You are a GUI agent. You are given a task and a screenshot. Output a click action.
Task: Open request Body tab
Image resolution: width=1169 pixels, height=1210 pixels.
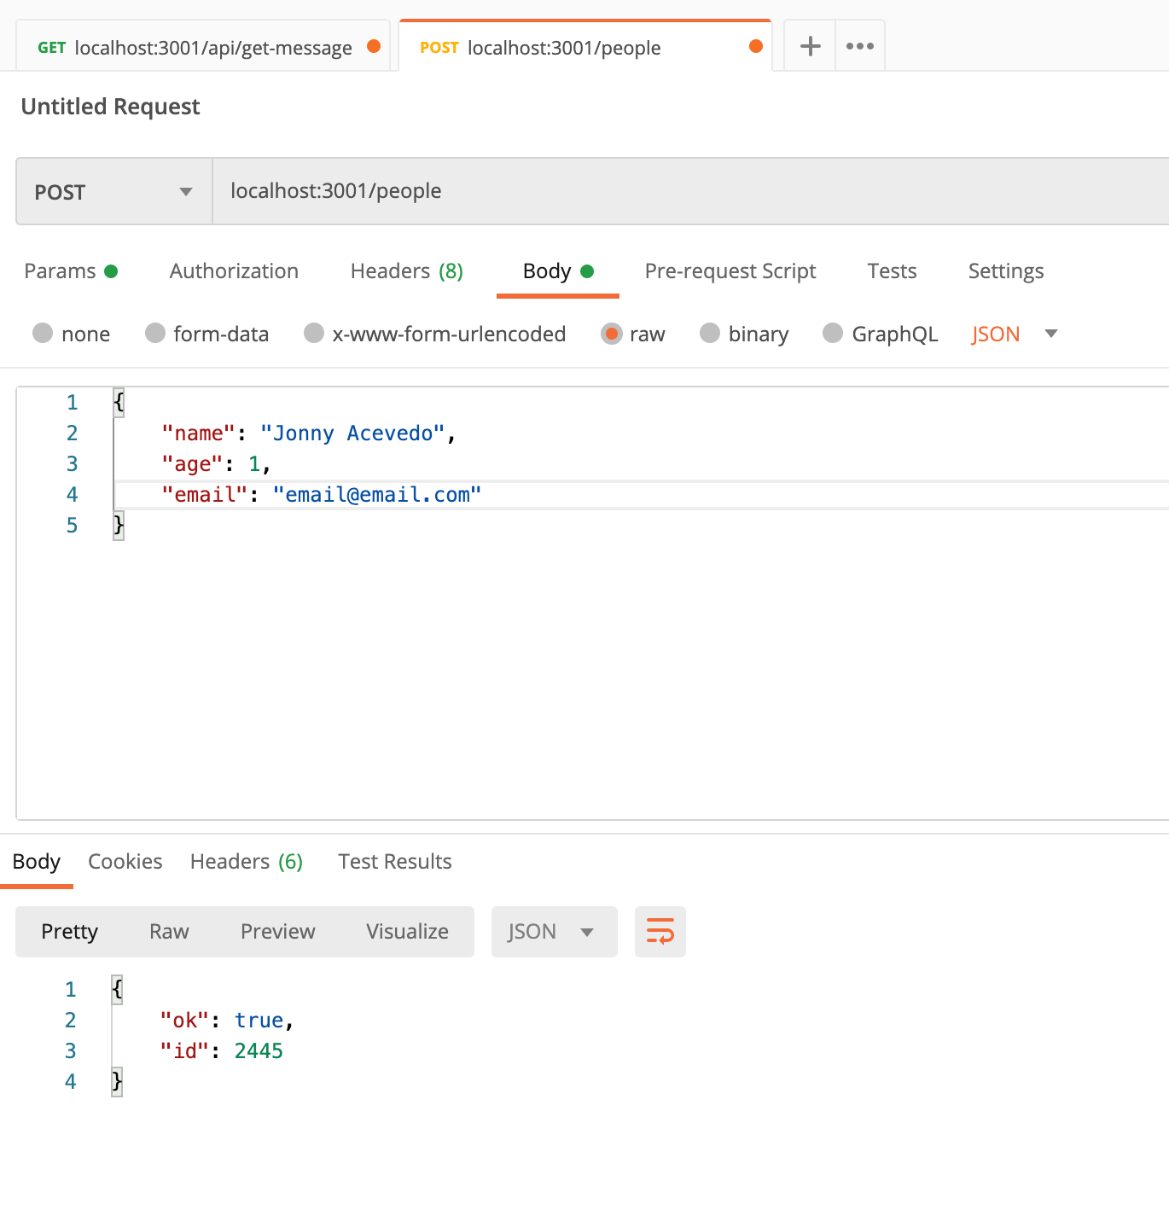click(558, 271)
